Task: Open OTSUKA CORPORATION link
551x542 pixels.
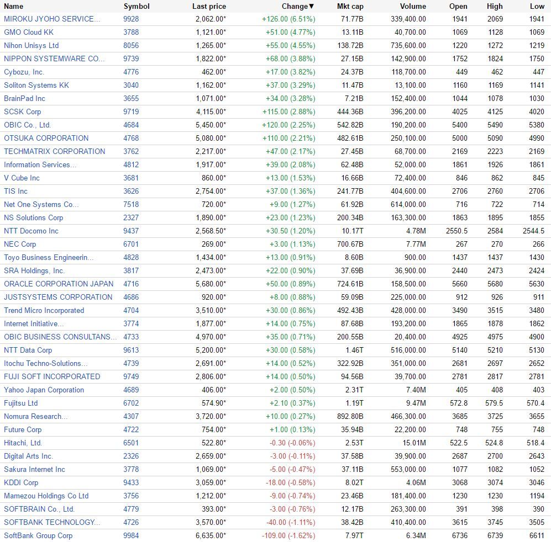Action: [x=46, y=139]
